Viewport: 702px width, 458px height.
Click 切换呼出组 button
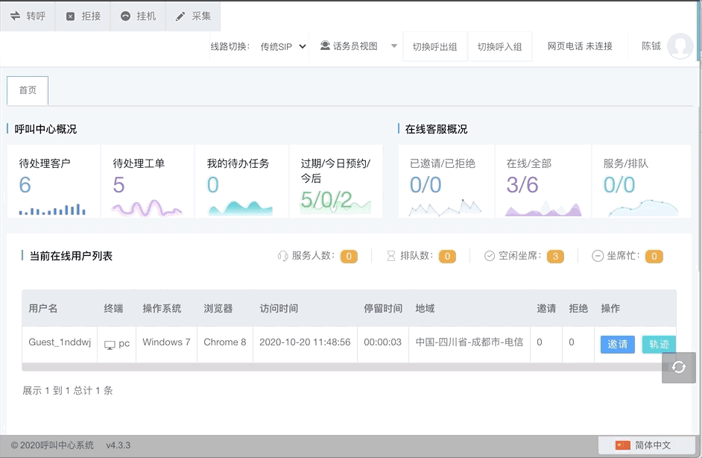[434, 46]
